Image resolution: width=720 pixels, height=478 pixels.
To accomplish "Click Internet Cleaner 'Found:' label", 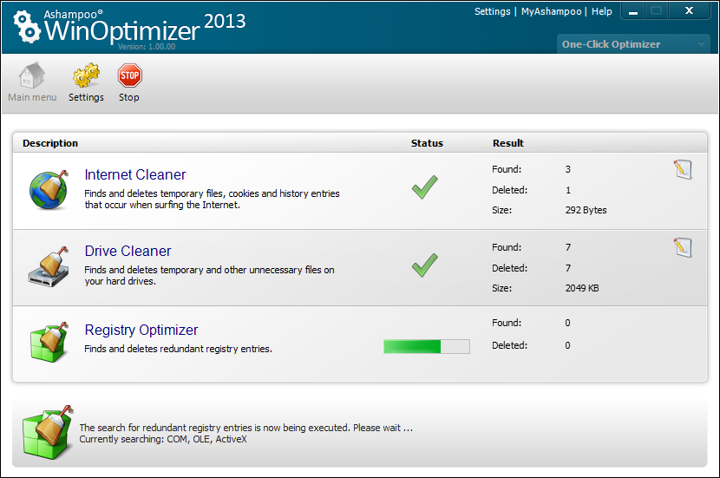I will (x=507, y=169).
